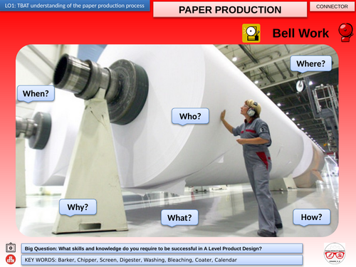Click the Big Question text bar
Screen dimensions: 356x267
point(162,248)
